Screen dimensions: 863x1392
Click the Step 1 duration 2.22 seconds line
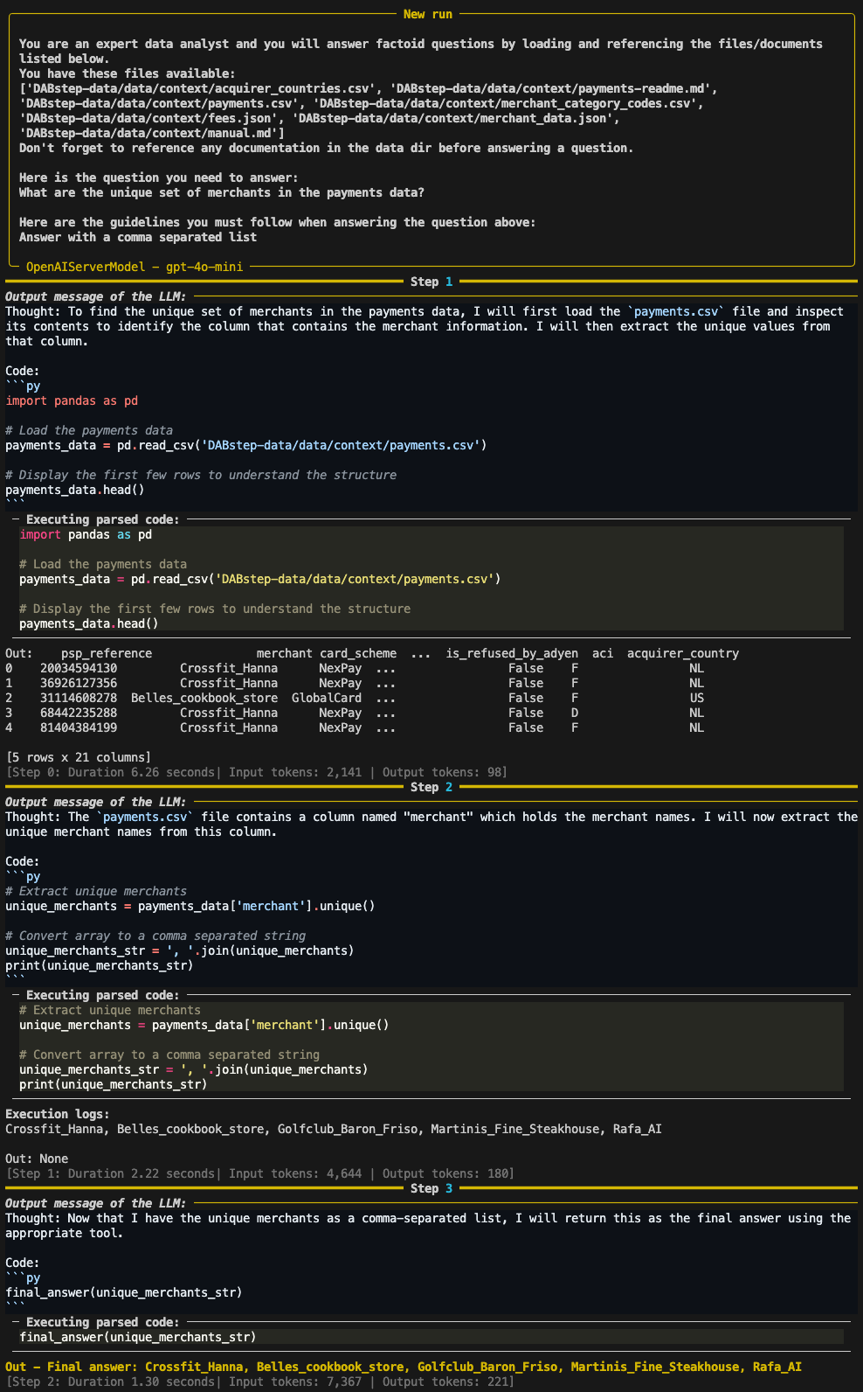pos(260,1173)
